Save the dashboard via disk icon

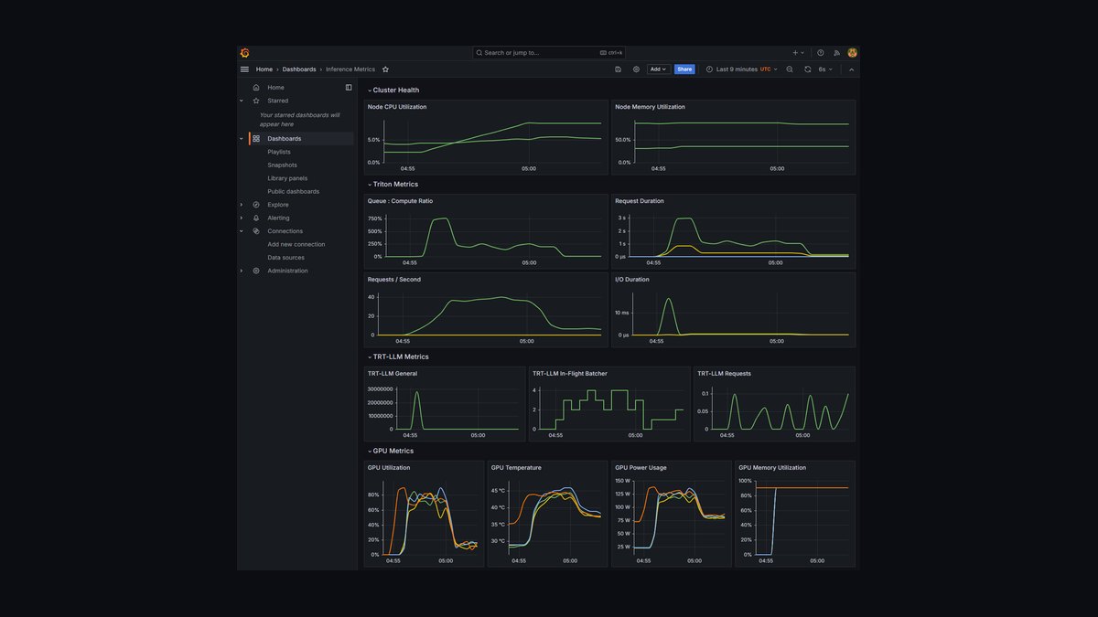click(x=619, y=69)
